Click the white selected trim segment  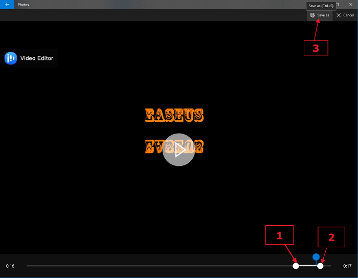point(308,266)
